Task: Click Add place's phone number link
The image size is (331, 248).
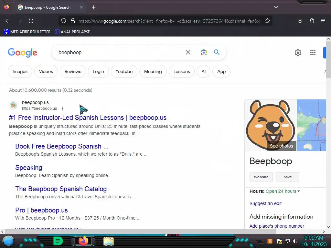Action: (x=277, y=226)
